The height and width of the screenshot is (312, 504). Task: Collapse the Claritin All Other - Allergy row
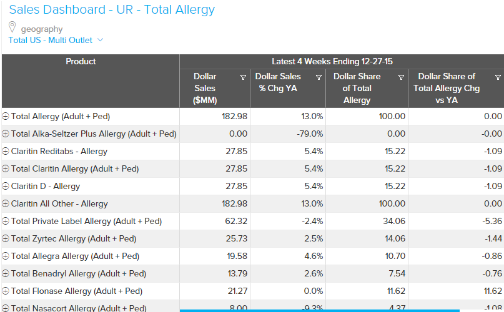tap(6, 204)
